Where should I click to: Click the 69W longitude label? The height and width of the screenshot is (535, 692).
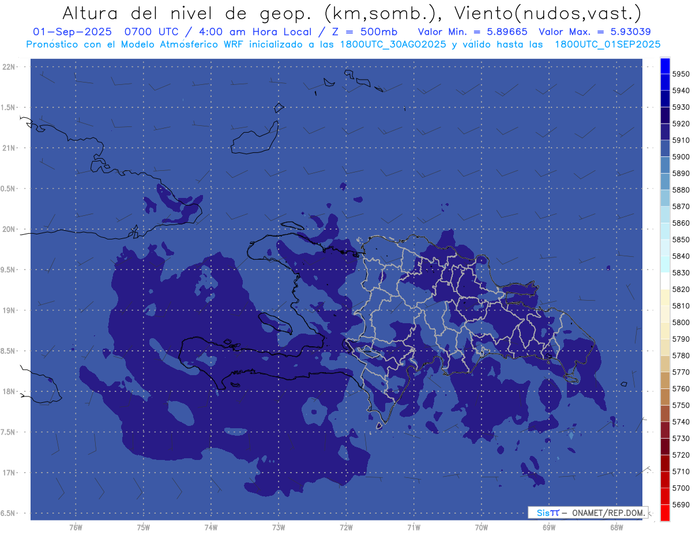(548, 527)
